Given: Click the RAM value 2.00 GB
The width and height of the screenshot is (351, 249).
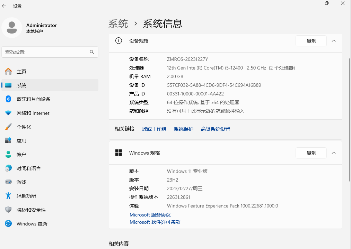Looking at the screenshot, I should (x=175, y=76).
